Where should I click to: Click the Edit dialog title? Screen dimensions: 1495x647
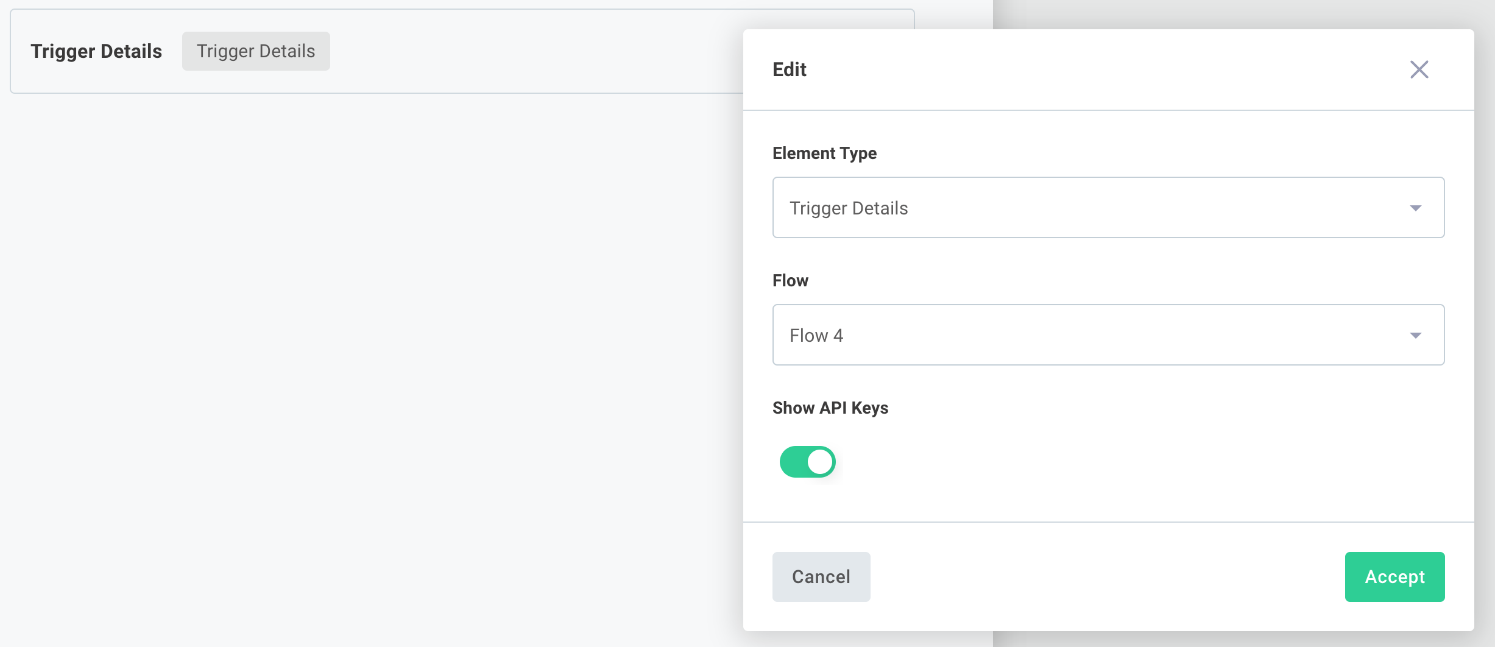[788, 69]
